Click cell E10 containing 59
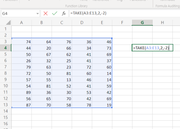Image resolution: width=180 pixels, height=129 pixels. [x=102, y=86]
